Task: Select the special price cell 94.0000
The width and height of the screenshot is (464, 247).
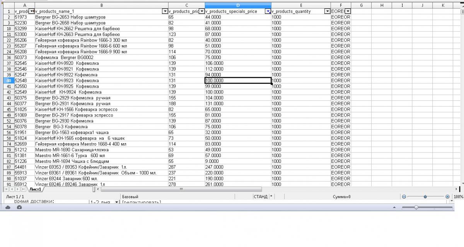Action: 238,75
